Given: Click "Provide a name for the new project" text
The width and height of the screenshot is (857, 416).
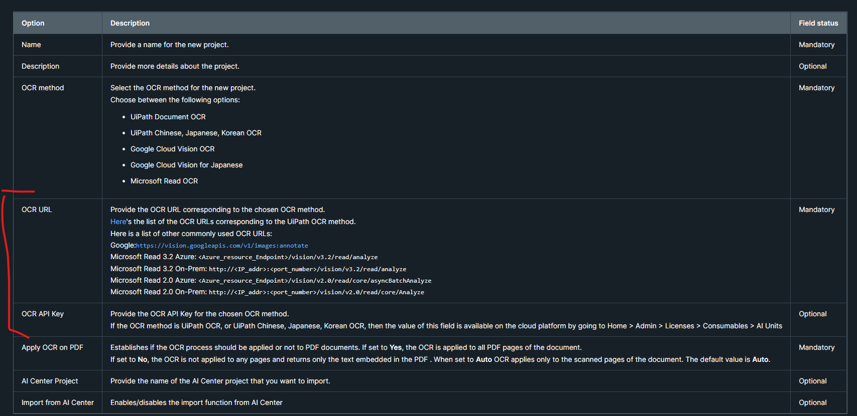Looking at the screenshot, I should tap(169, 45).
